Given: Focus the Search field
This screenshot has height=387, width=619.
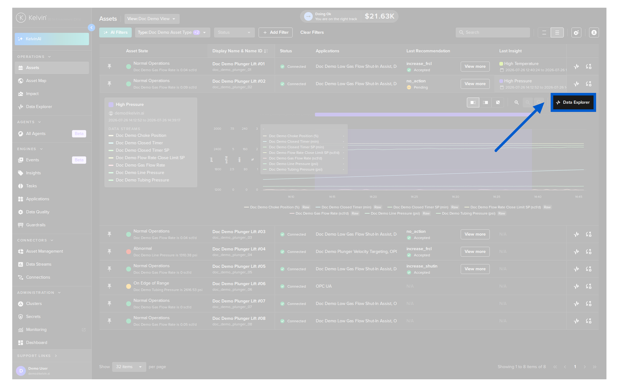Looking at the screenshot, I should tap(493, 32).
